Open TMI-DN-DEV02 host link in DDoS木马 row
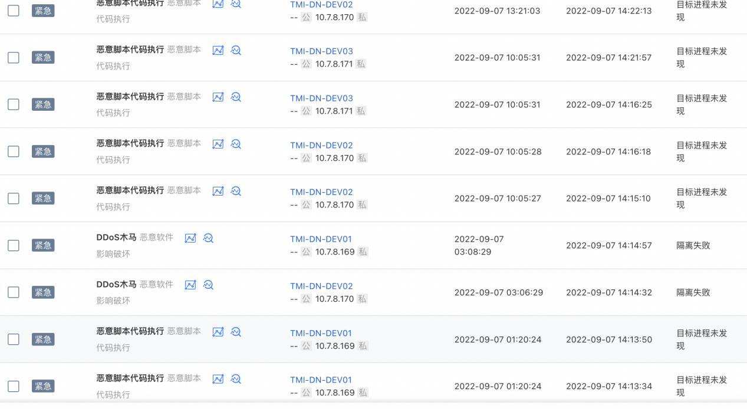Image resolution: width=747 pixels, height=409 pixels. tap(321, 286)
